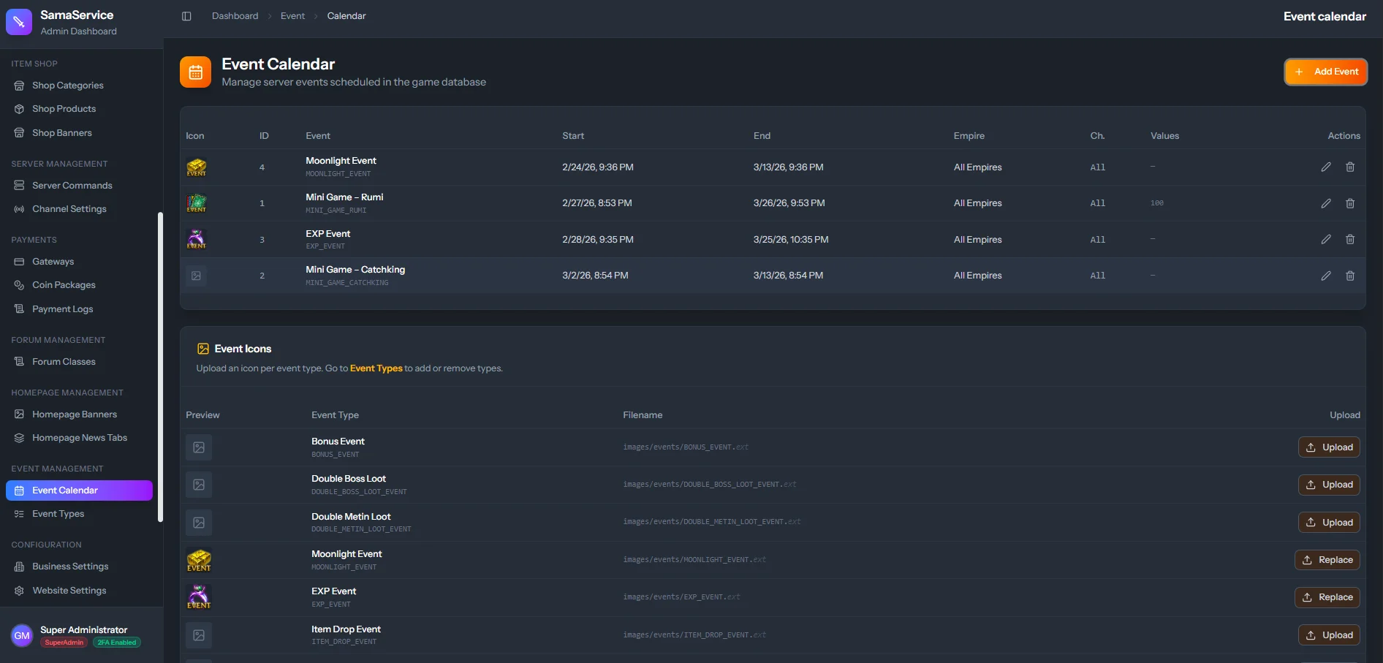Open Homepage News Tabs page
Image resolution: width=1383 pixels, height=663 pixels.
(80, 438)
